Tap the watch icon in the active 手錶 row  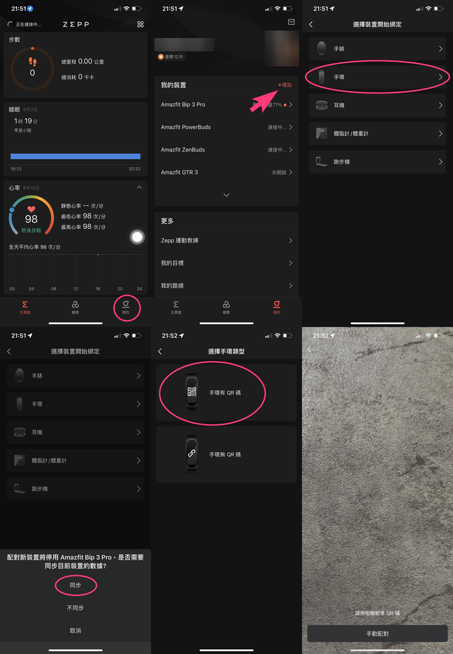[322, 48]
